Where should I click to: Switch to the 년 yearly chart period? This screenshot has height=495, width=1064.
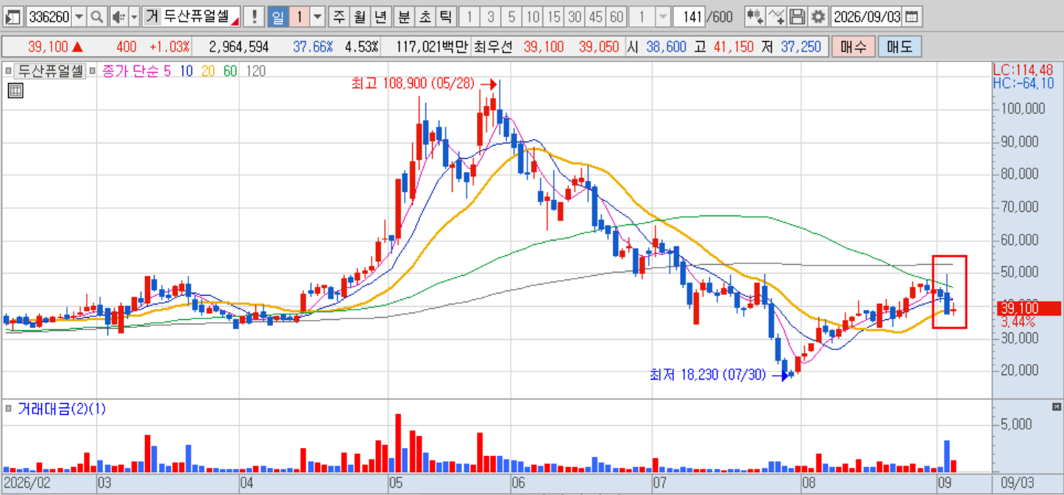[380, 17]
